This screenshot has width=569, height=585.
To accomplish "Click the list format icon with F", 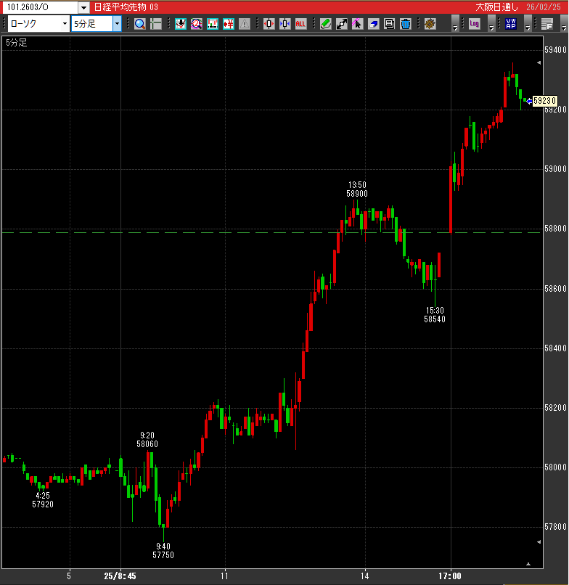I will pos(547,24).
